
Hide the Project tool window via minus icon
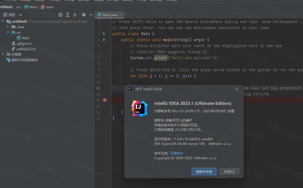pyautogui.click(x=90, y=15)
